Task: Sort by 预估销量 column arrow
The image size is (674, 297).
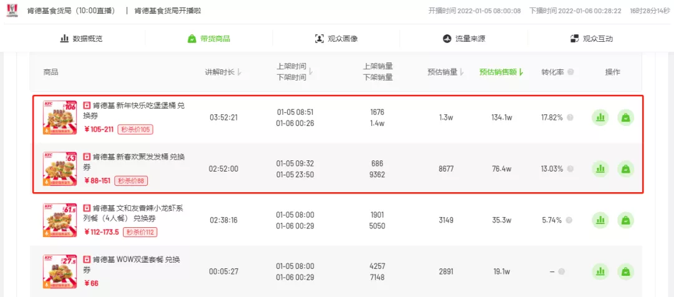Action: [x=462, y=72]
